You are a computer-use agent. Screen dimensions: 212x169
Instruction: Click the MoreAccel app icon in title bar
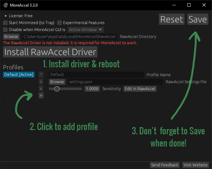click(6, 5)
